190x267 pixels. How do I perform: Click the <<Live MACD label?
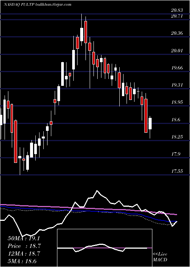pyautogui.click(x=160, y=257)
